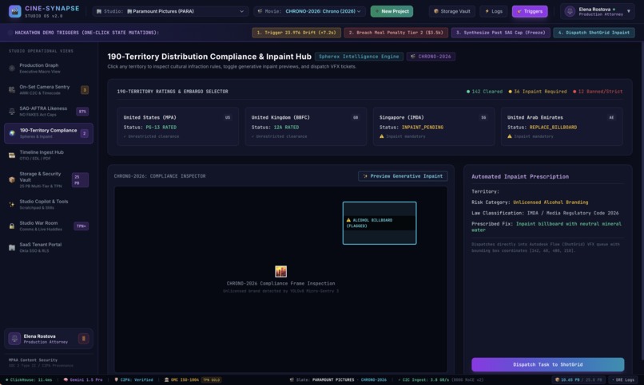Click C2C Ingest 3.8 GB/s status entry
Screen dimensions: 644x385
(441, 379)
